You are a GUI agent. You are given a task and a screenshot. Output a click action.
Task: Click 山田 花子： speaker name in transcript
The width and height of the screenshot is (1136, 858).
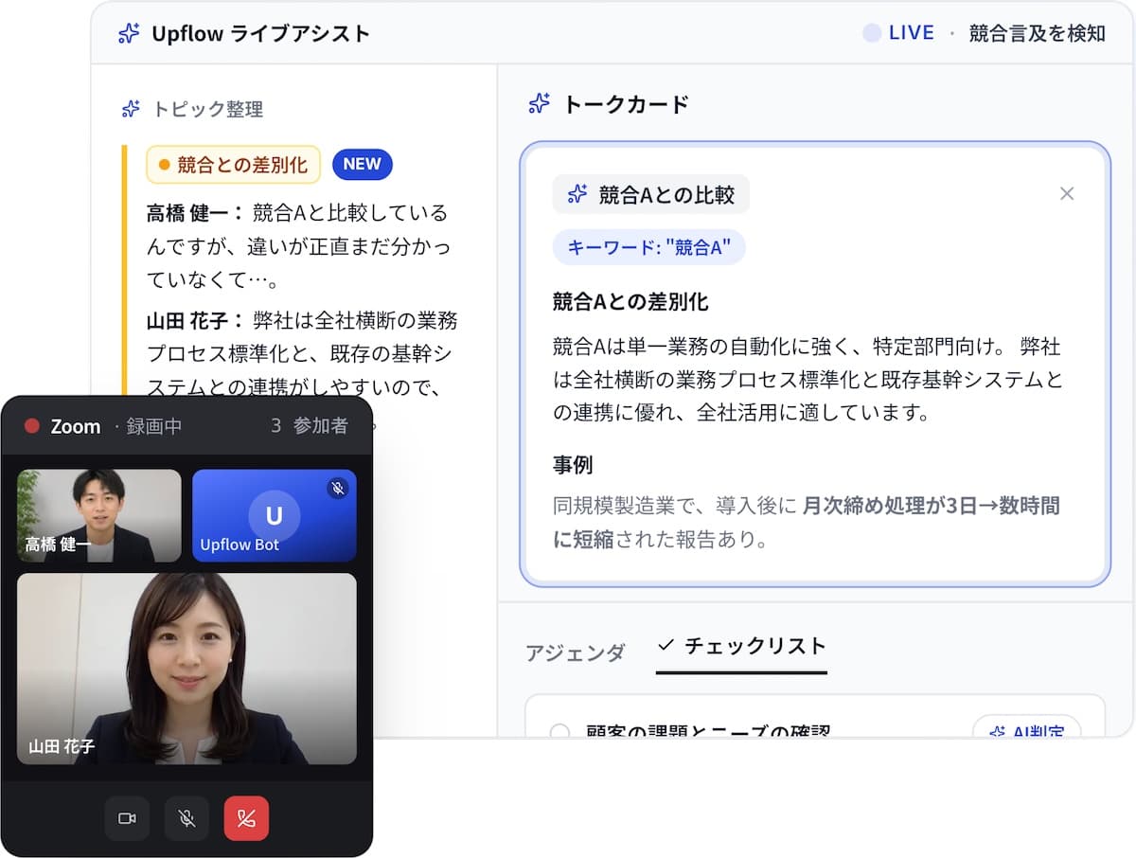tap(195, 320)
